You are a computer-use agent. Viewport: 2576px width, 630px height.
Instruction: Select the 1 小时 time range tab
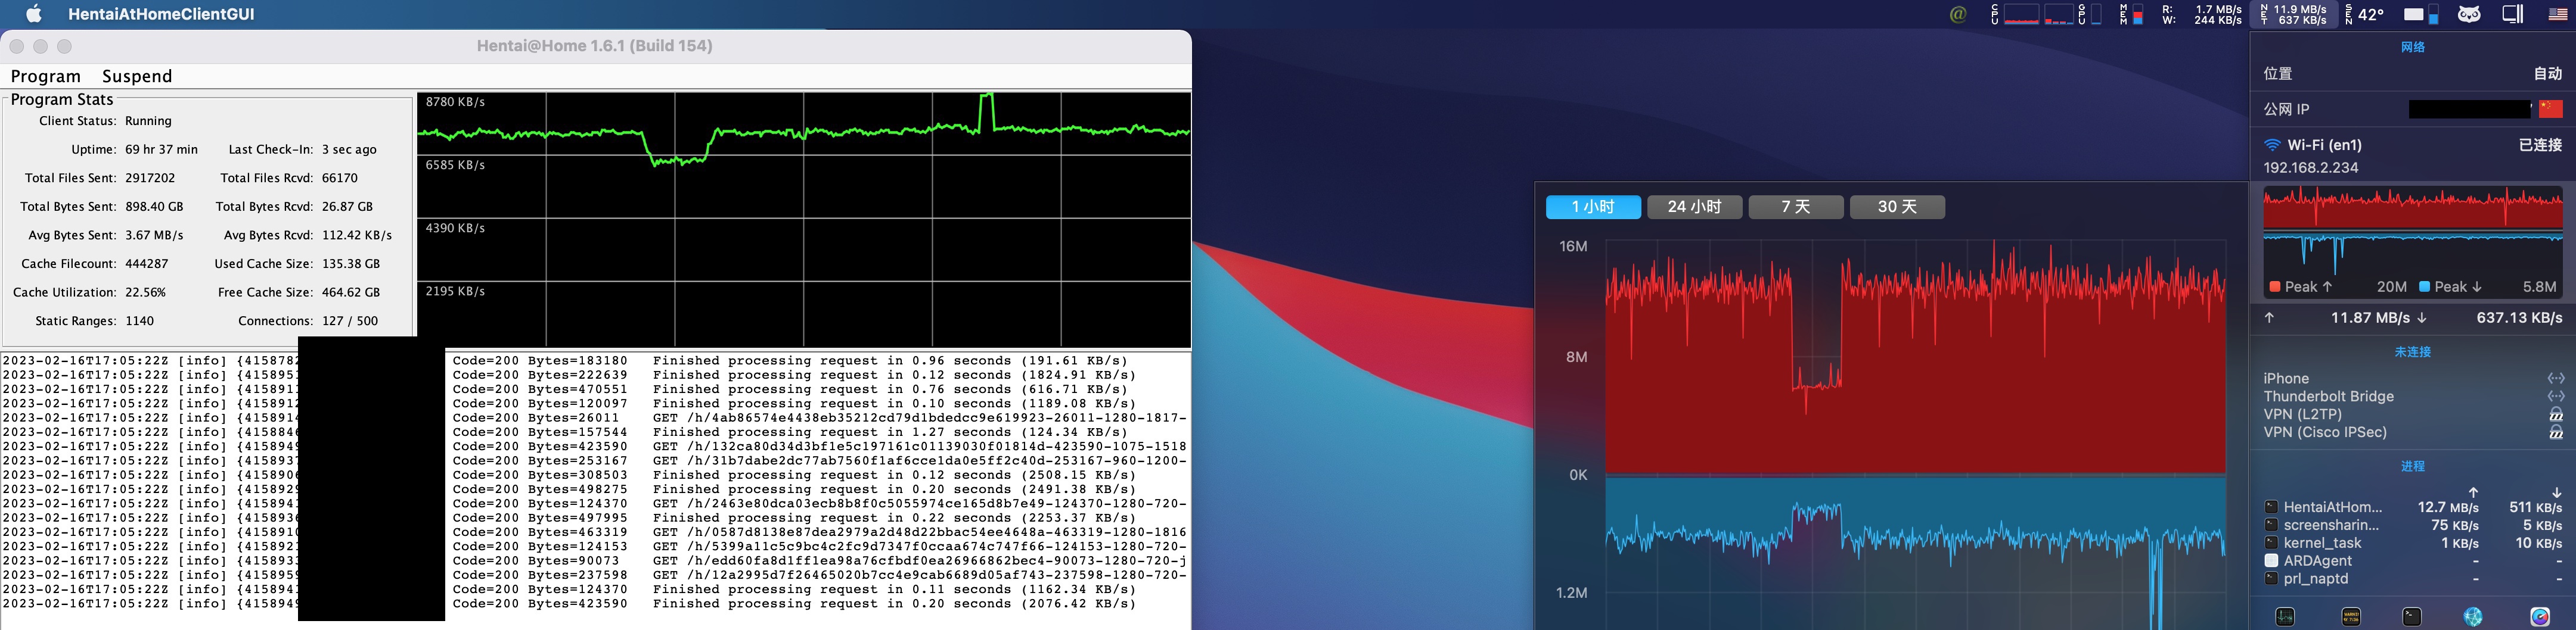pyautogui.click(x=1593, y=207)
